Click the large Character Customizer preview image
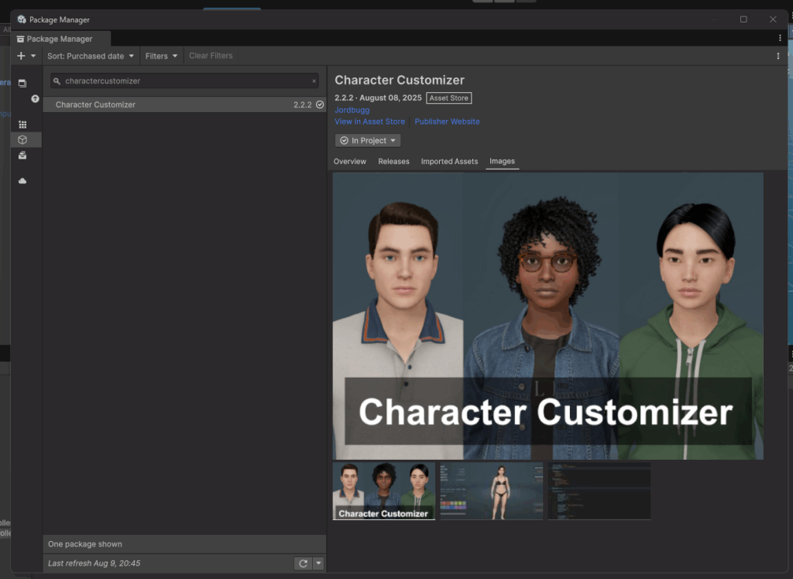This screenshot has height=579, width=793. 548,316
